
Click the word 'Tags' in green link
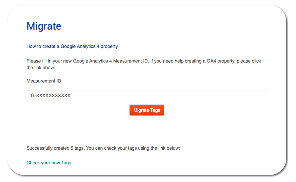pyautogui.click(x=66, y=163)
